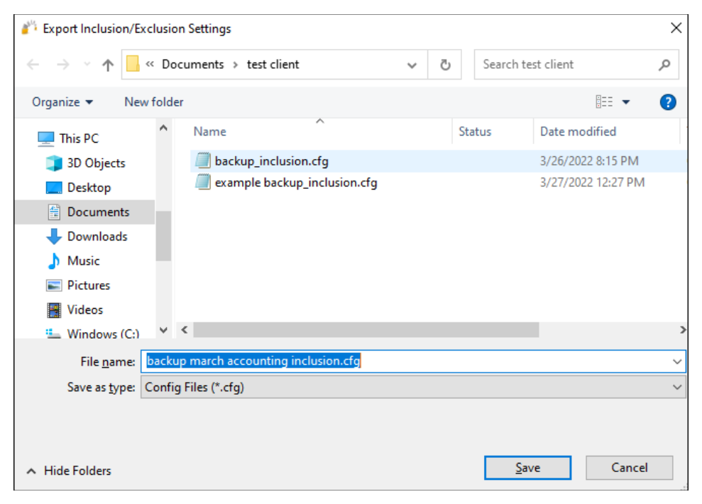Sort files by Name column
The width and height of the screenshot is (702, 504).
pyautogui.click(x=209, y=131)
